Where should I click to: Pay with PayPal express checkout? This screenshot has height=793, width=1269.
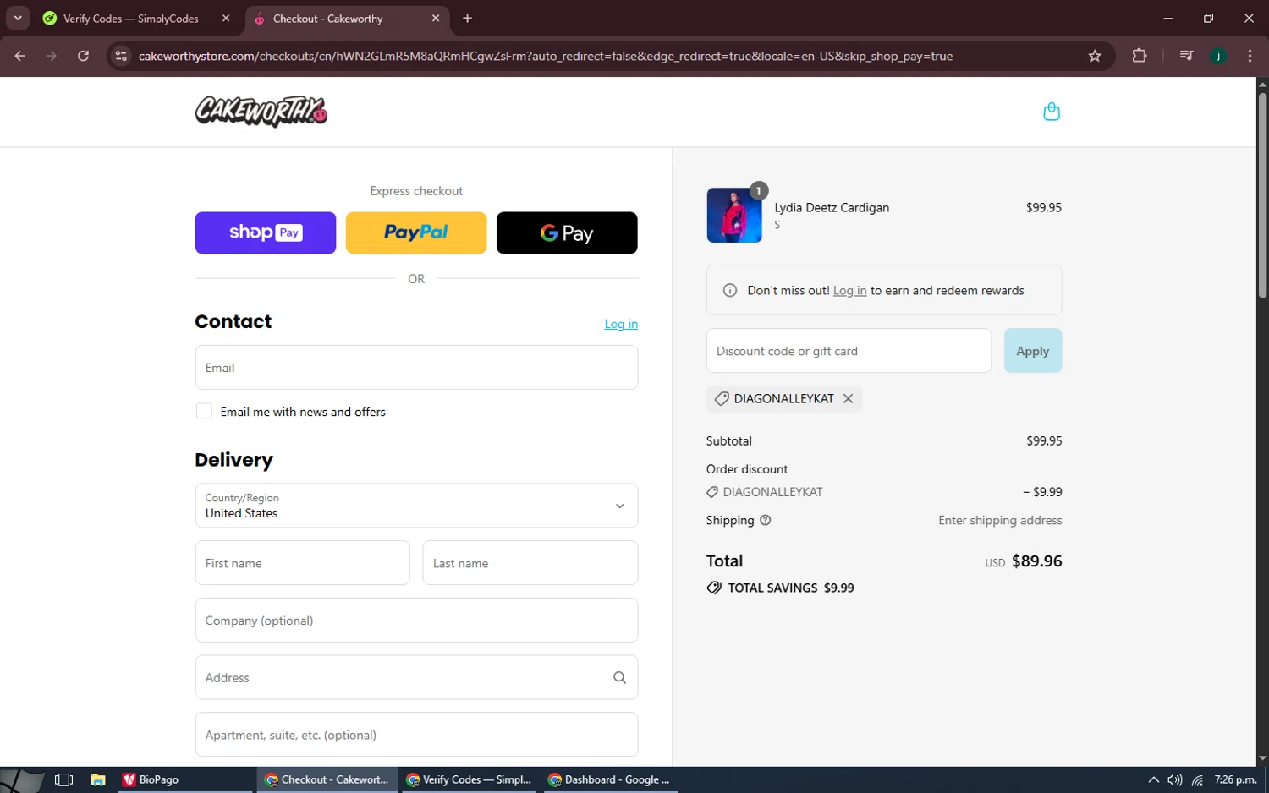pos(416,232)
